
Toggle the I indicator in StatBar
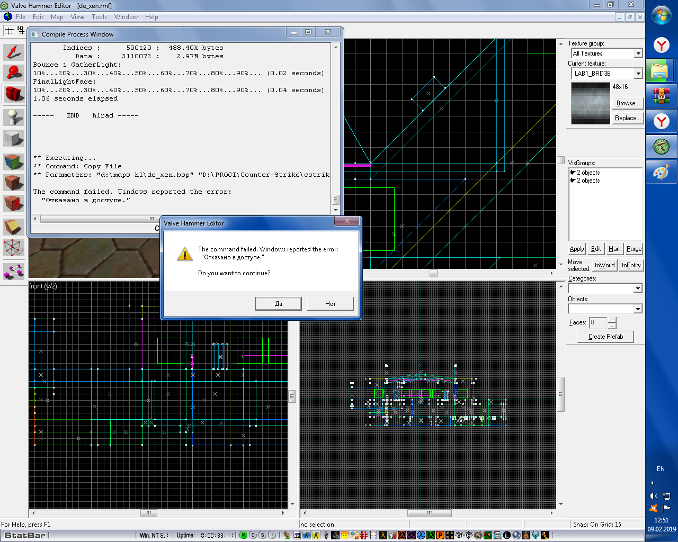click(272, 535)
